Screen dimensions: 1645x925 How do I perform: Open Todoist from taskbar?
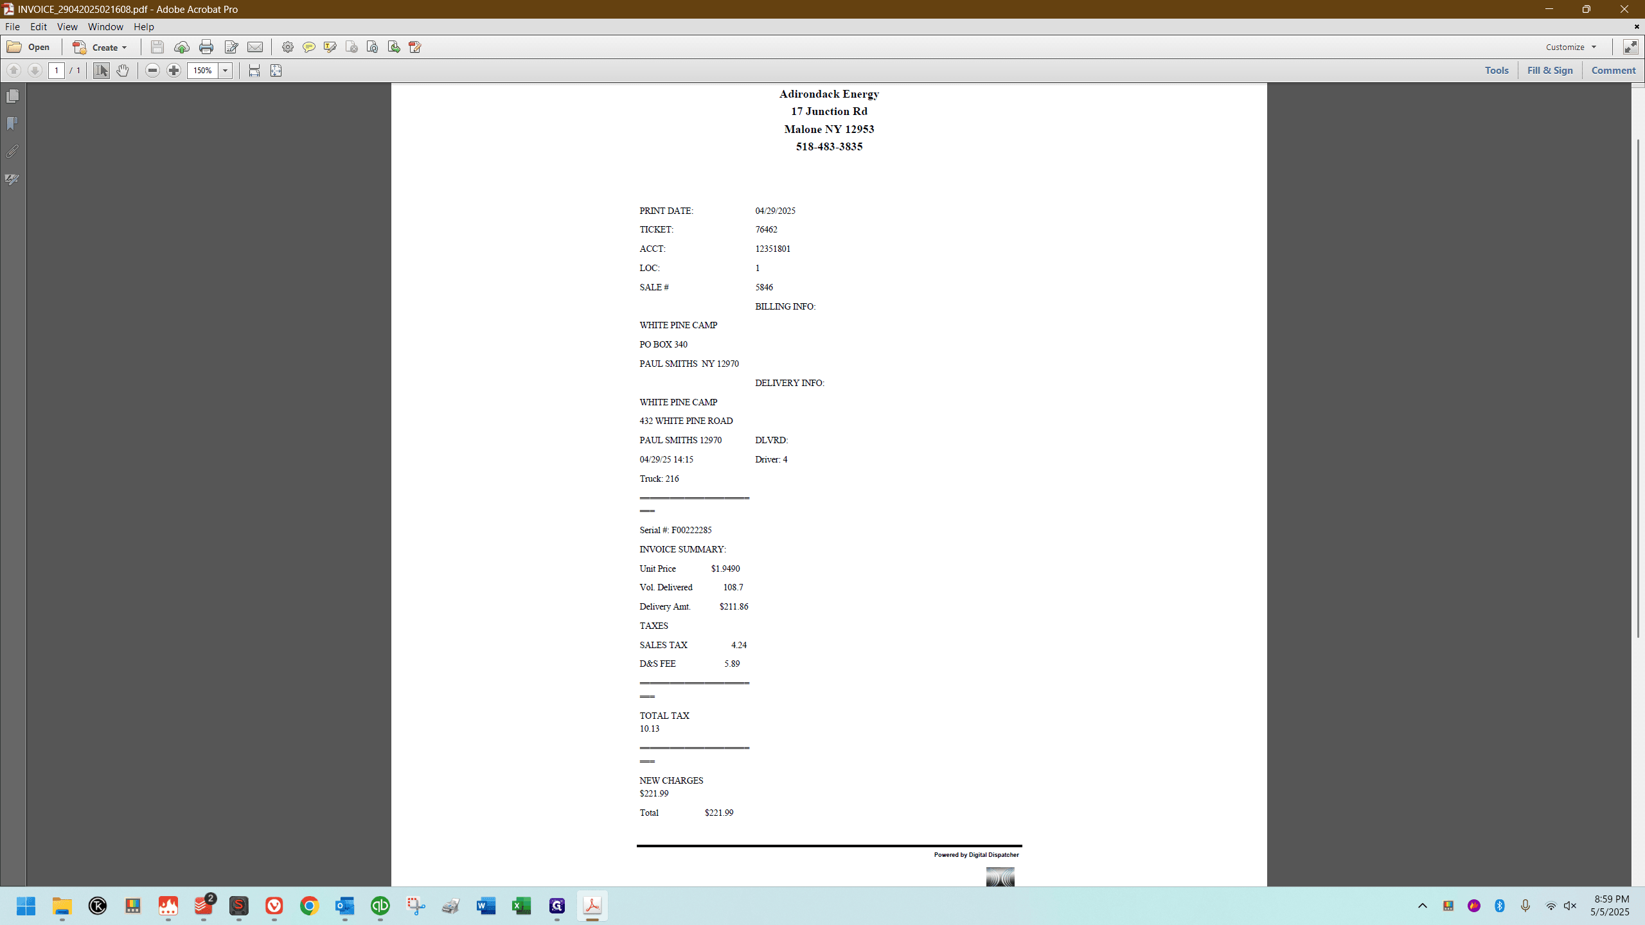coord(204,906)
